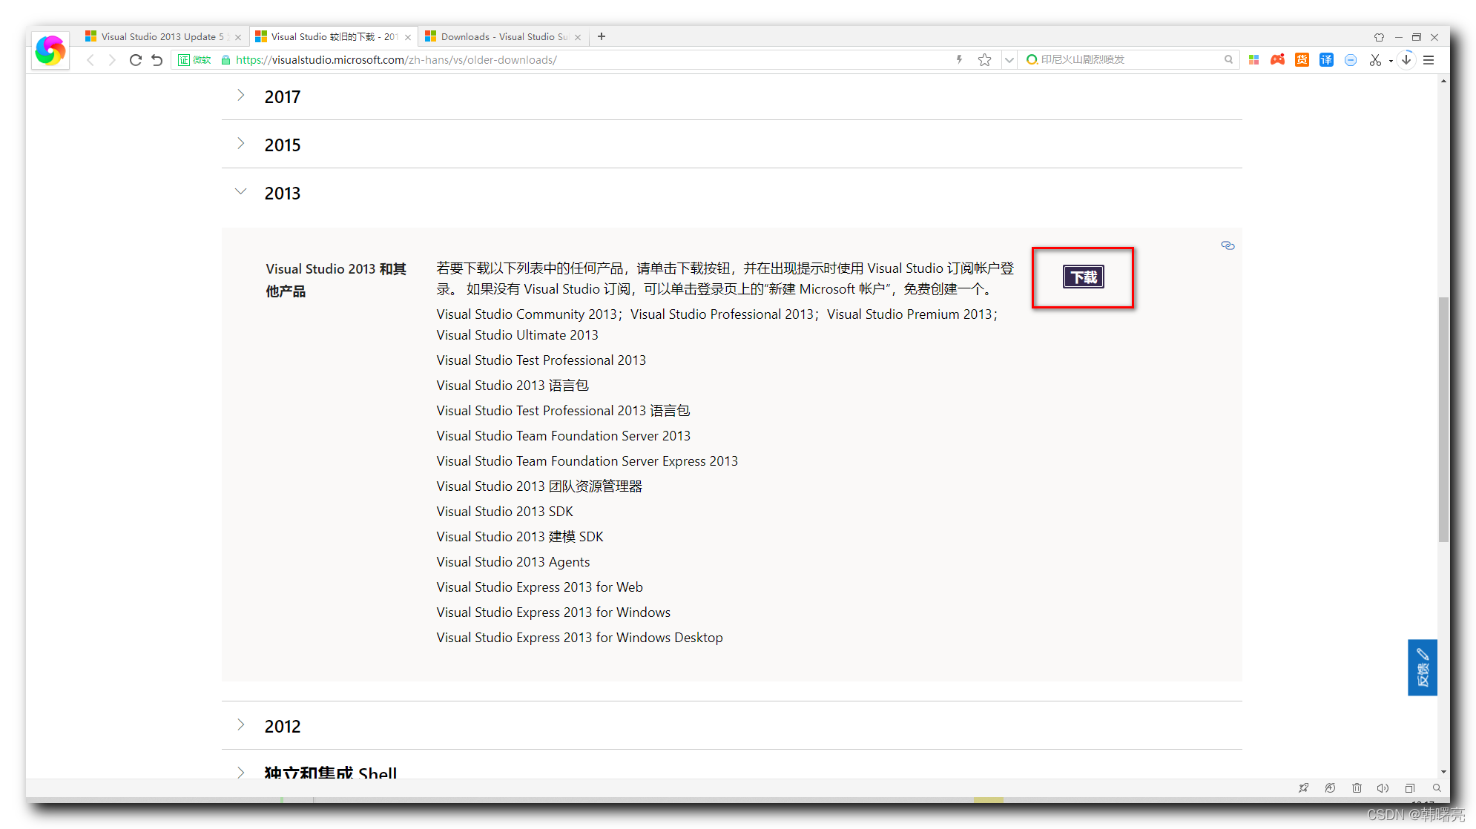Open the orange shopping extension icon
The height and width of the screenshot is (829, 1476).
1302,59
